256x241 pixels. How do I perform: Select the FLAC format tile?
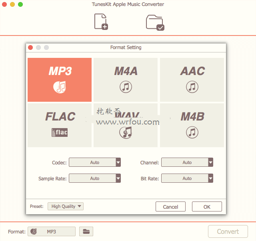(60, 125)
